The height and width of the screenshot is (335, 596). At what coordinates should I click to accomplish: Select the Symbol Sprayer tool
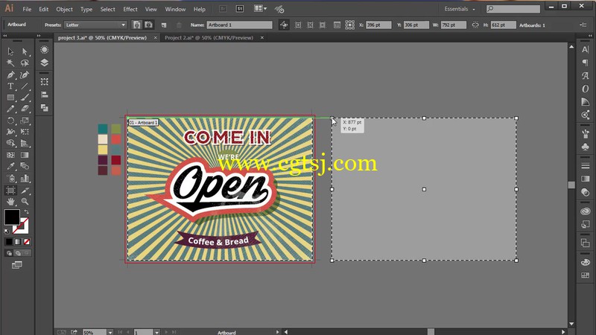click(x=10, y=178)
